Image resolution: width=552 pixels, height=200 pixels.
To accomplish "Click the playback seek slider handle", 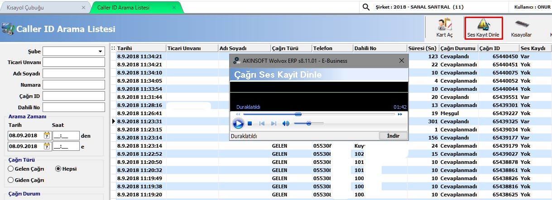I will (298, 114).
